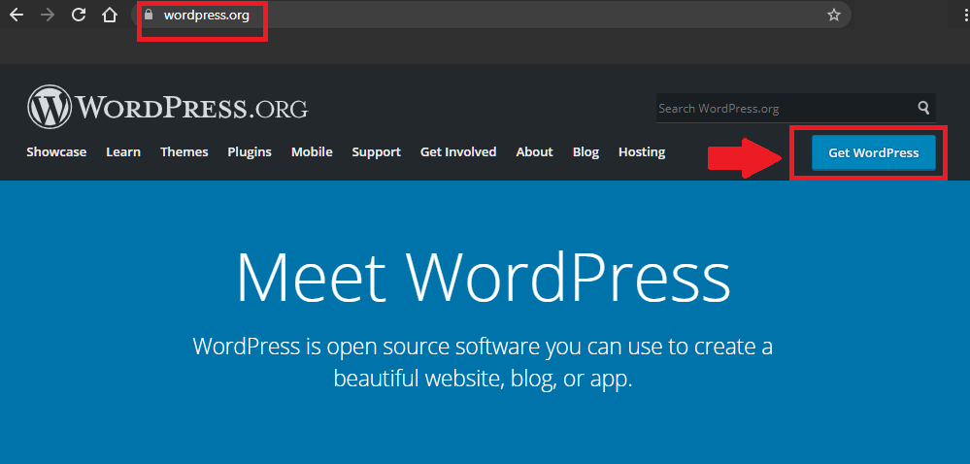Go to the Themes section
This screenshot has width=970, height=464.
184,152
